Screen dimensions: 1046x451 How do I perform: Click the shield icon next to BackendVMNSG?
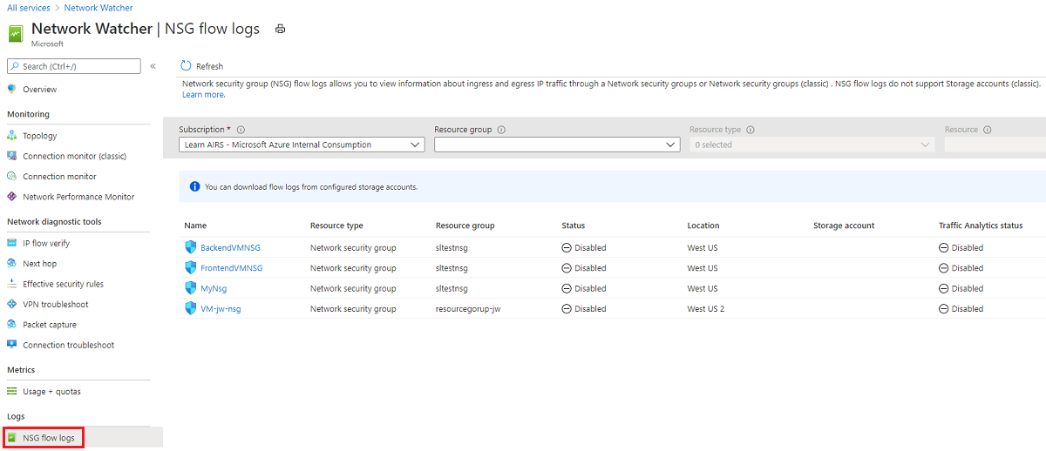pyautogui.click(x=191, y=247)
